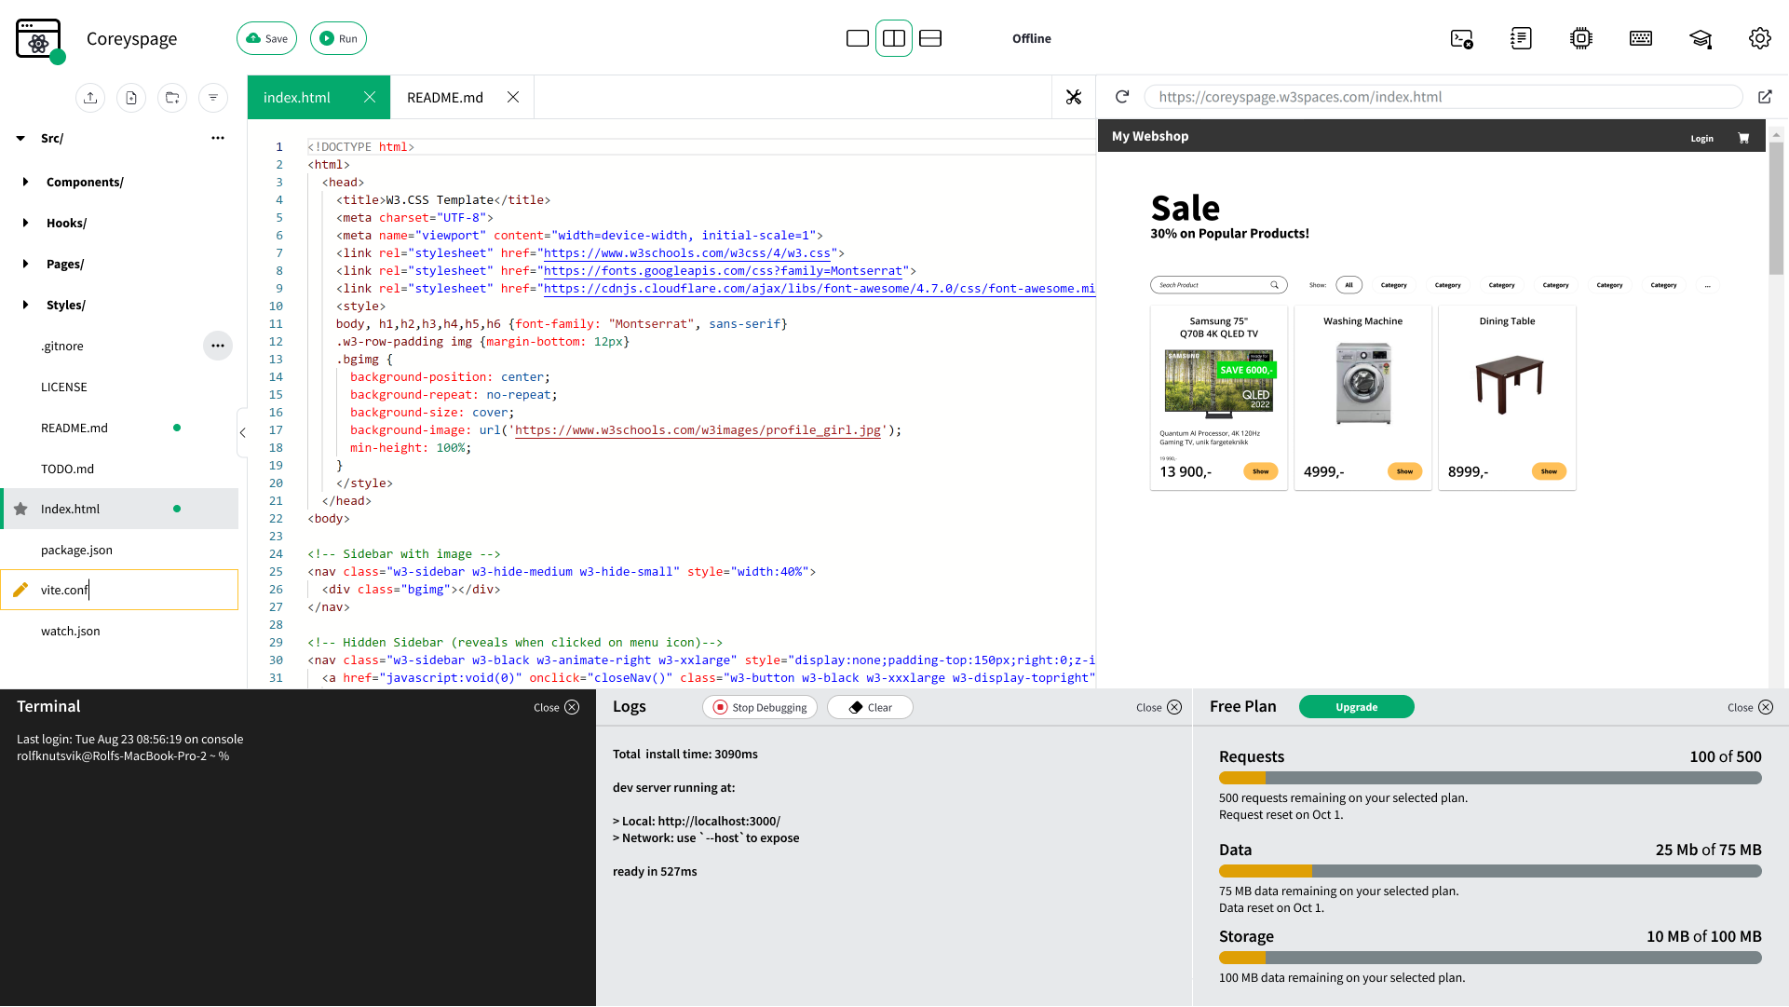Viewport: 1789px width, 1007px height.
Task: Collapse the Src/ folder tree
Action: click(20, 138)
